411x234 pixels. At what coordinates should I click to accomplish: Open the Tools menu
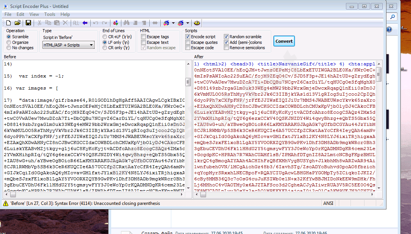click(50, 14)
